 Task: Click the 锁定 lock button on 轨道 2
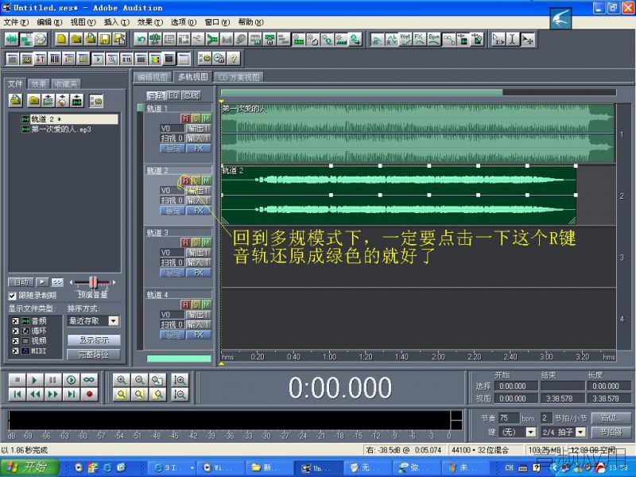pos(173,211)
